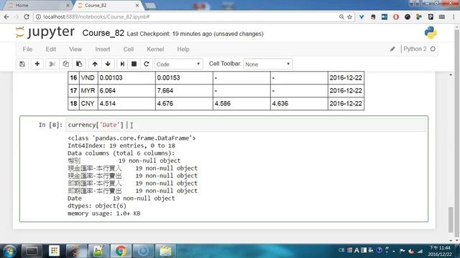Click the Python 2 kernel name

point(415,49)
